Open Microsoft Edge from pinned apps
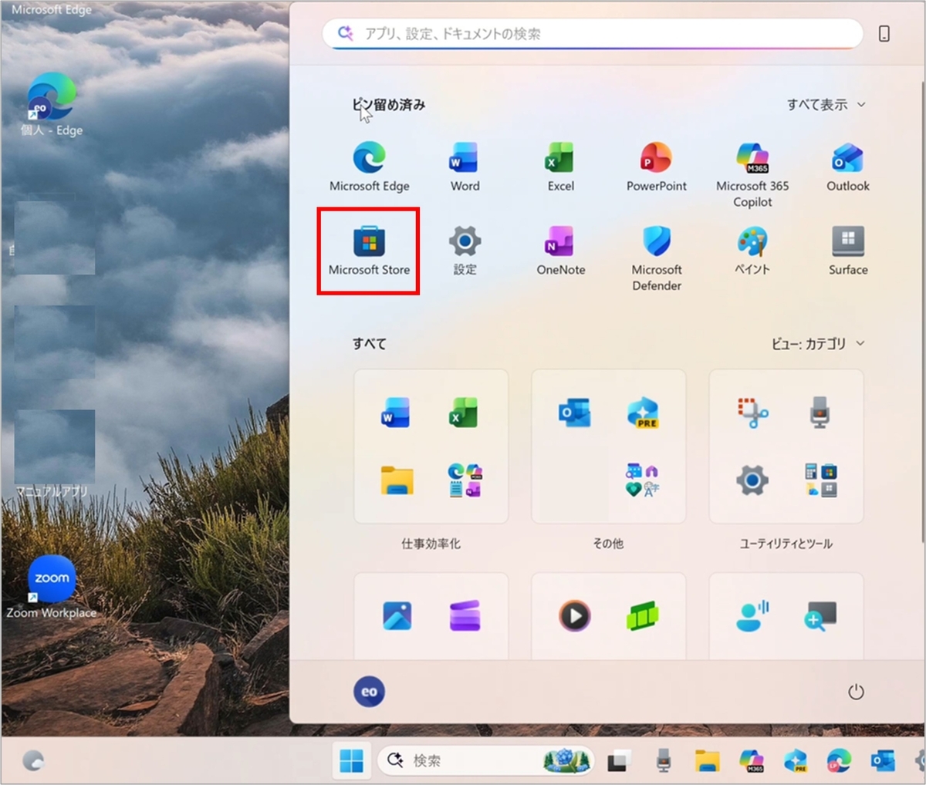 click(370, 166)
